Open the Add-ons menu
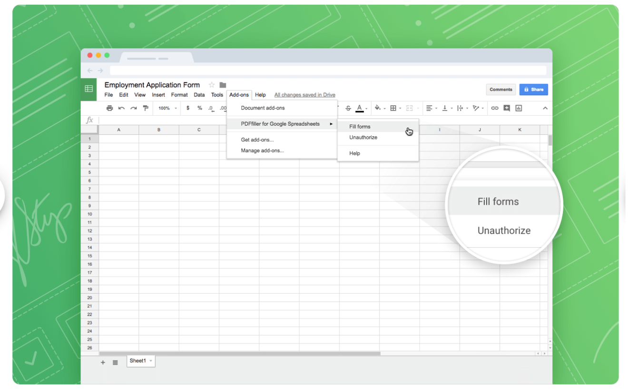 click(x=239, y=95)
